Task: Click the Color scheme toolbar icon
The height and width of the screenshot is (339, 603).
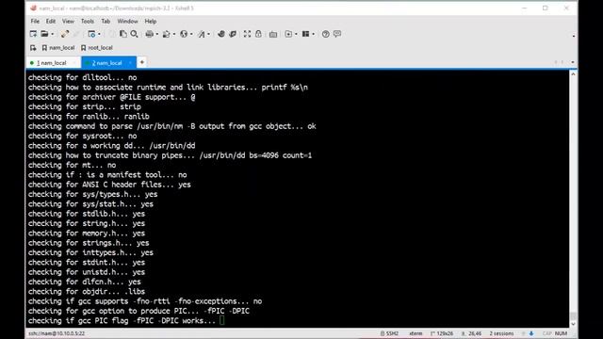Action: coord(166,34)
